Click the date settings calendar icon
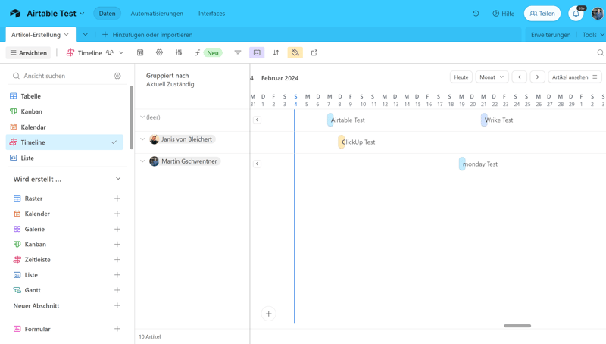Viewport: 606px width, 344px height. pyautogui.click(x=140, y=53)
